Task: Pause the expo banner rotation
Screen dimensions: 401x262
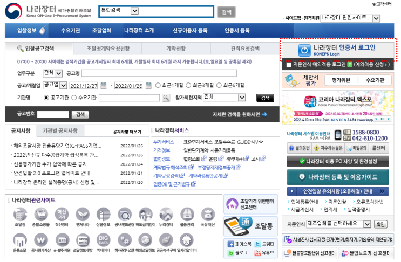Action: coord(382,119)
